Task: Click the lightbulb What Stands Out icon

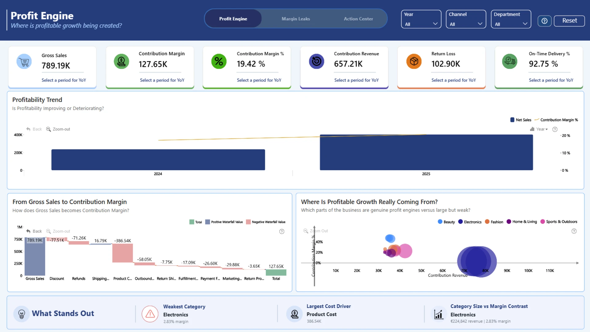Action: (x=22, y=314)
